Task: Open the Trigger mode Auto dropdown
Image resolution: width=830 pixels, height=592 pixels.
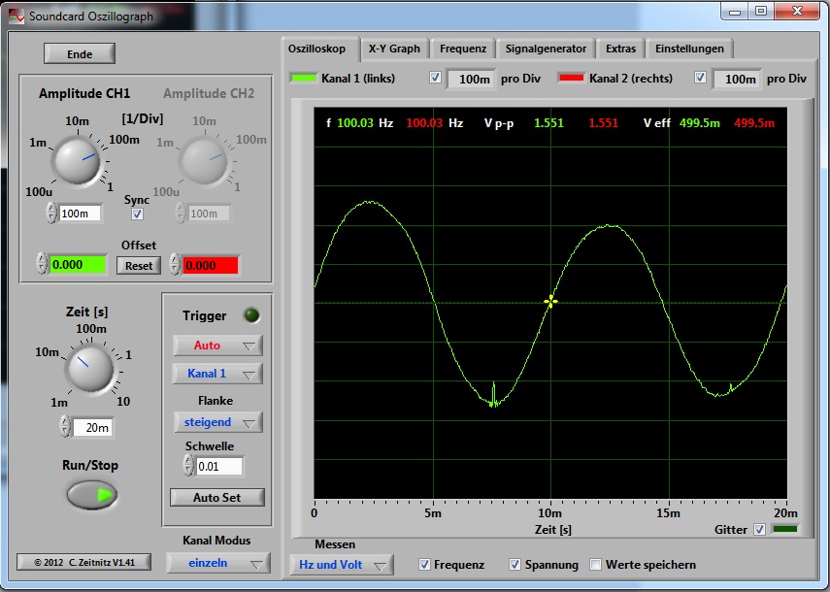Action: (x=217, y=345)
